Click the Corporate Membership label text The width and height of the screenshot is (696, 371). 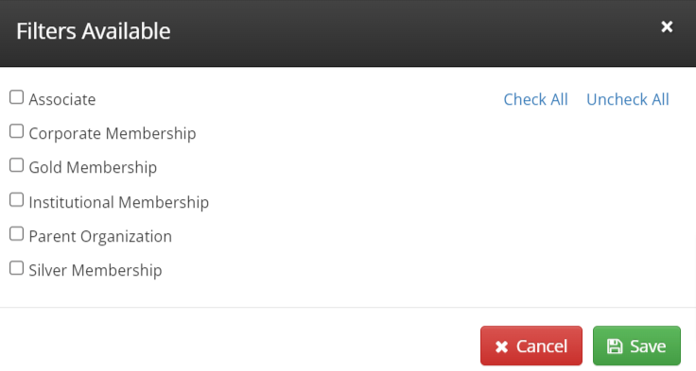pos(113,133)
